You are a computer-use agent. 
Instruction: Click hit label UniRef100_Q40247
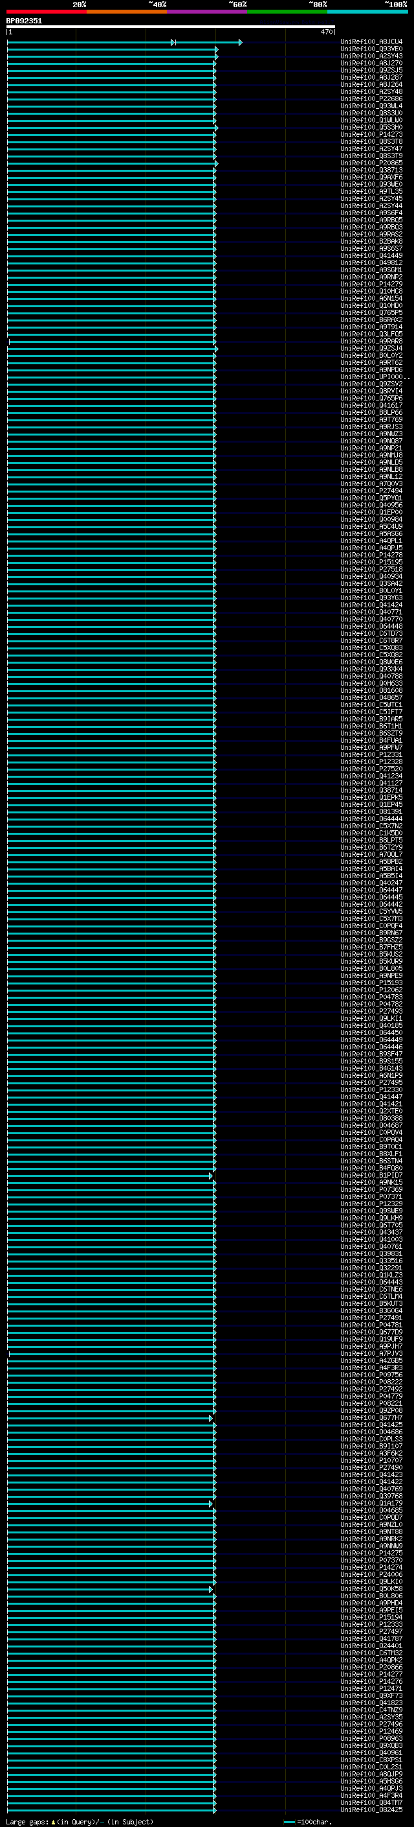coord(371,883)
